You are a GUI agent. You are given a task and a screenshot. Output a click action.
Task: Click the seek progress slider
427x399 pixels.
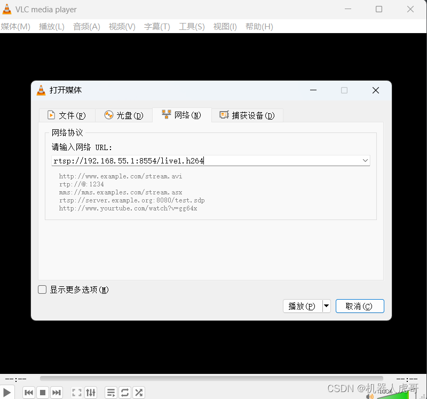click(213, 378)
